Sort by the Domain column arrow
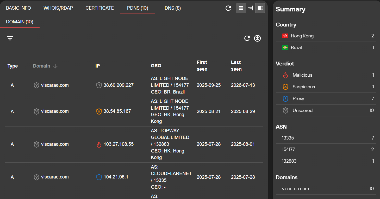Image resolution: width=380 pixels, height=199 pixels. 55,66
